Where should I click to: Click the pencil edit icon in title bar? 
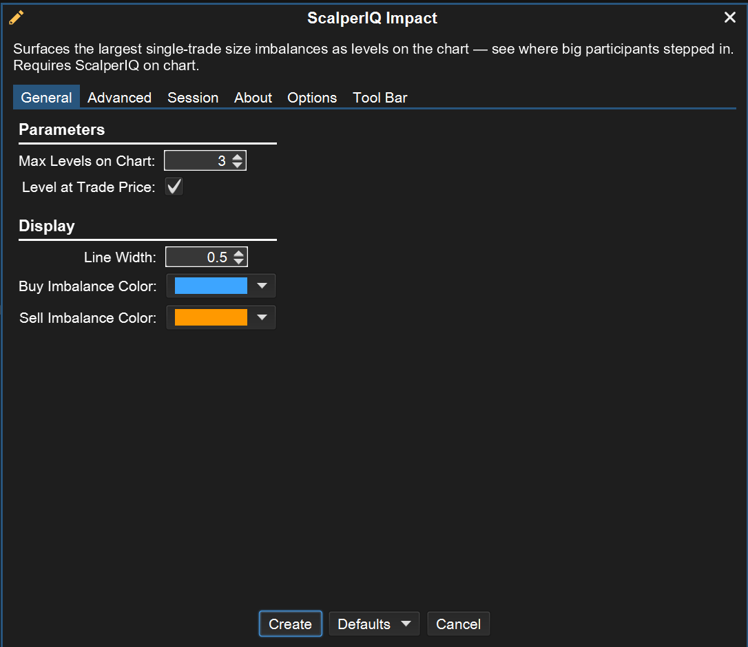pos(16,18)
